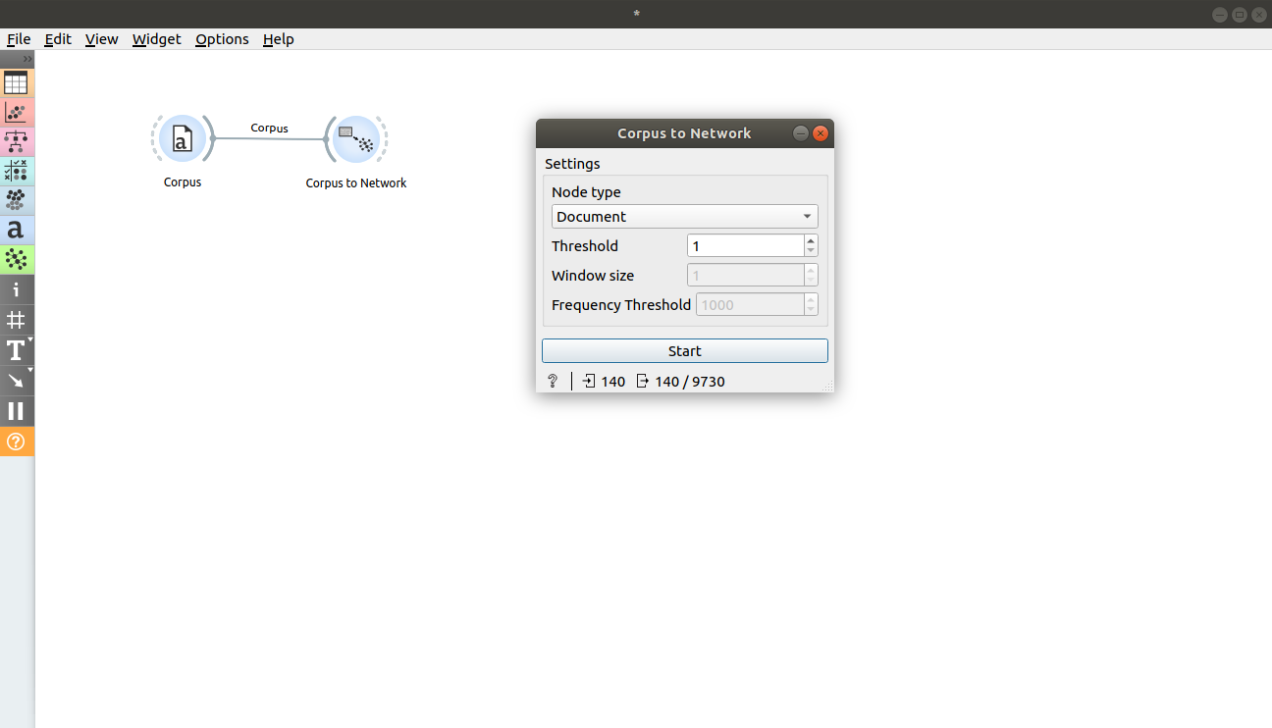Screen dimensions: 1272x728
Task: Open the Unsupervised widget category
Action: click(x=16, y=200)
